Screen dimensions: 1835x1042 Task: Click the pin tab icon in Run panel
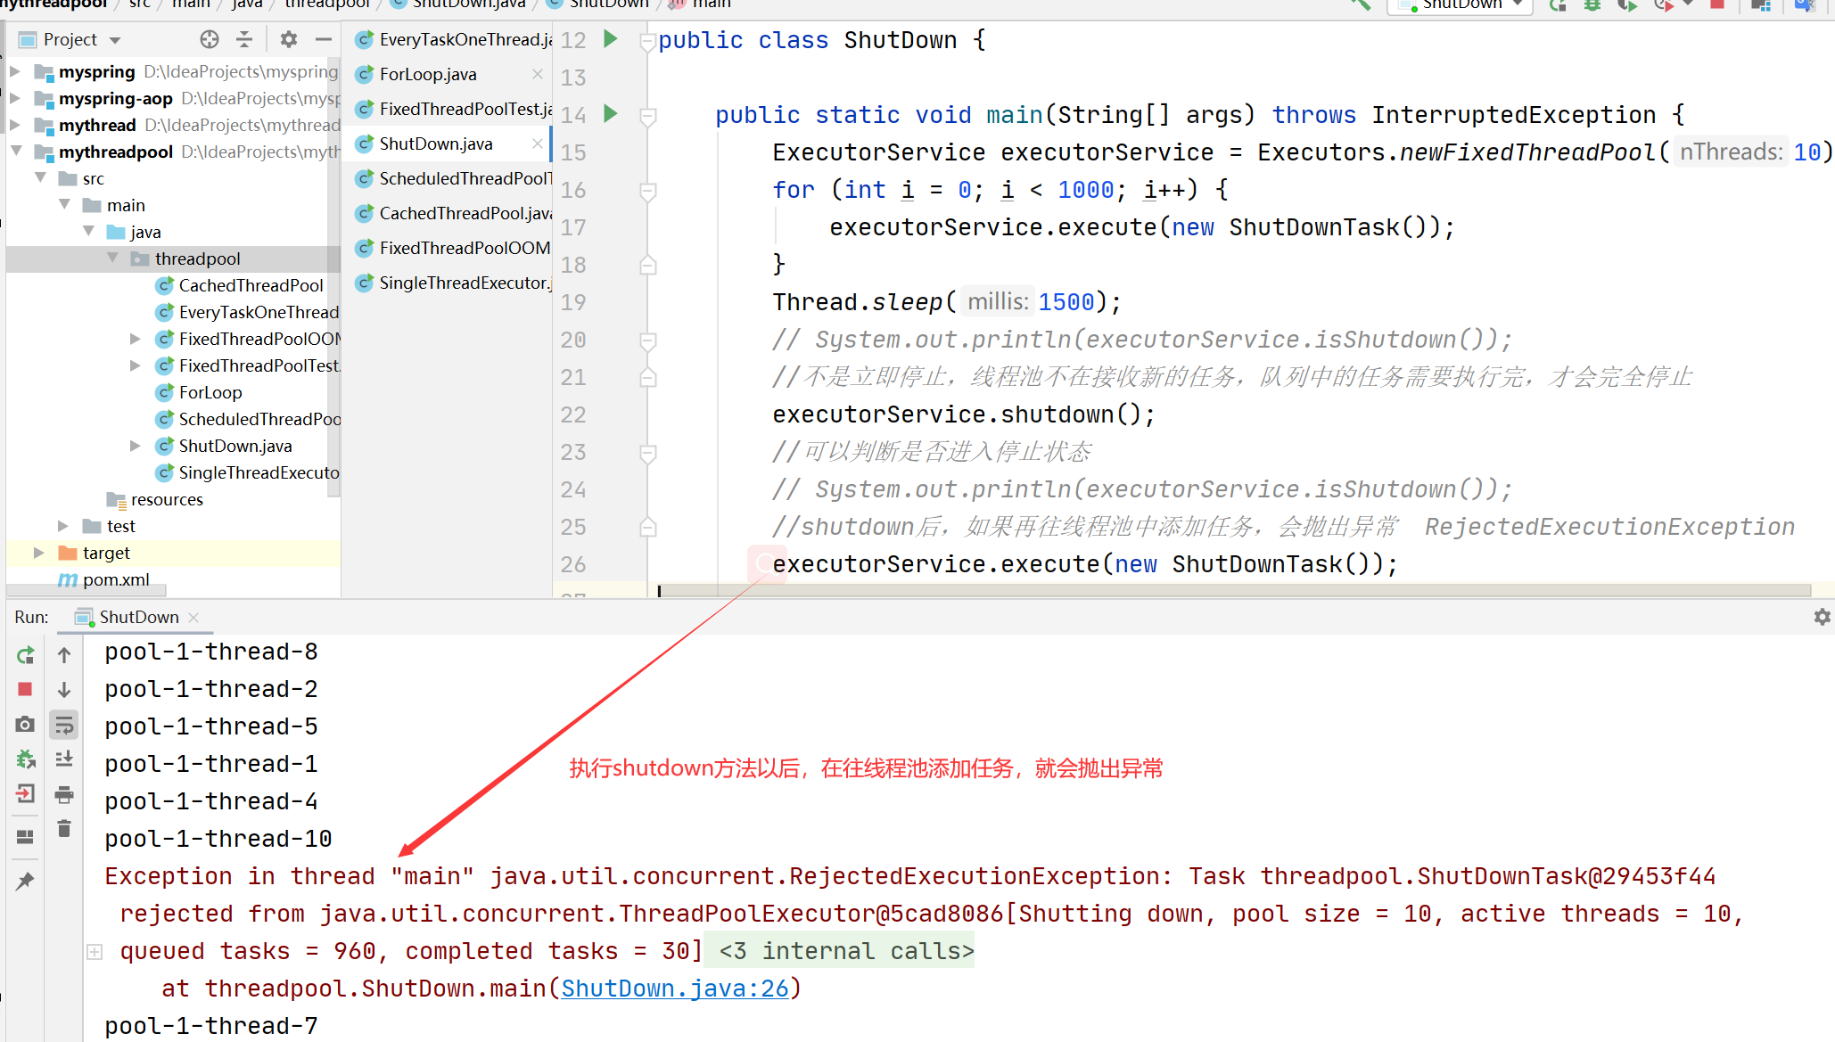tap(25, 881)
